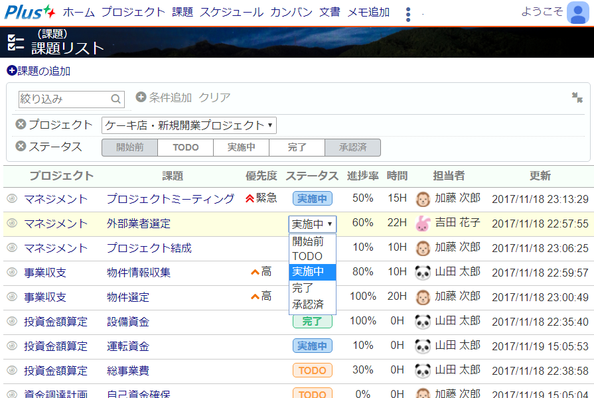Toggle the 実施中 status filter
Screen dimensions: 594x398
[241, 147]
